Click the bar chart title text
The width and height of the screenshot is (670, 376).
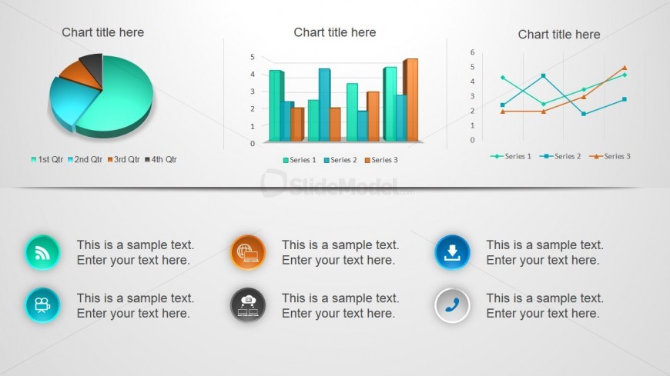pyautogui.click(x=334, y=32)
